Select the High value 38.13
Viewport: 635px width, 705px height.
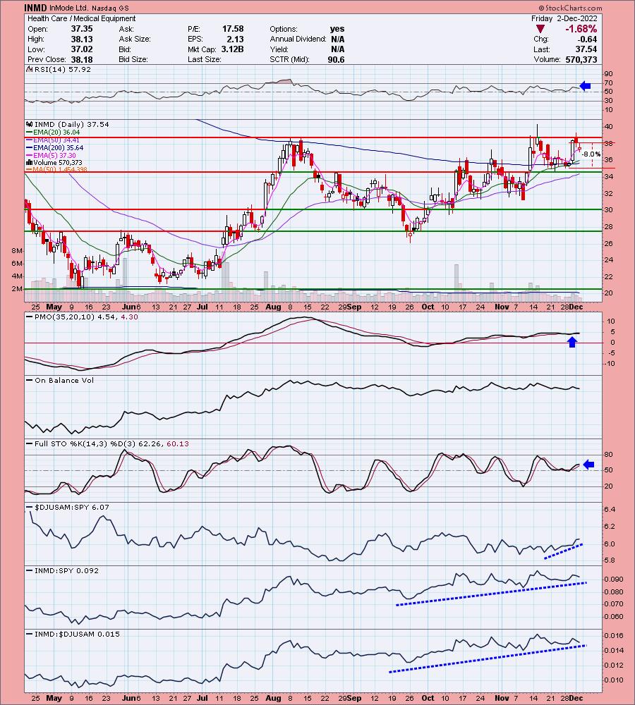pos(81,39)
